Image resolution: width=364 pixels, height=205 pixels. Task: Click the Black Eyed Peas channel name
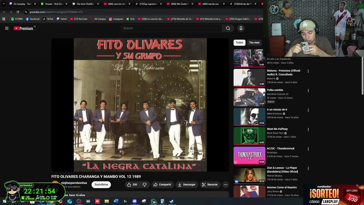[275, 133]
